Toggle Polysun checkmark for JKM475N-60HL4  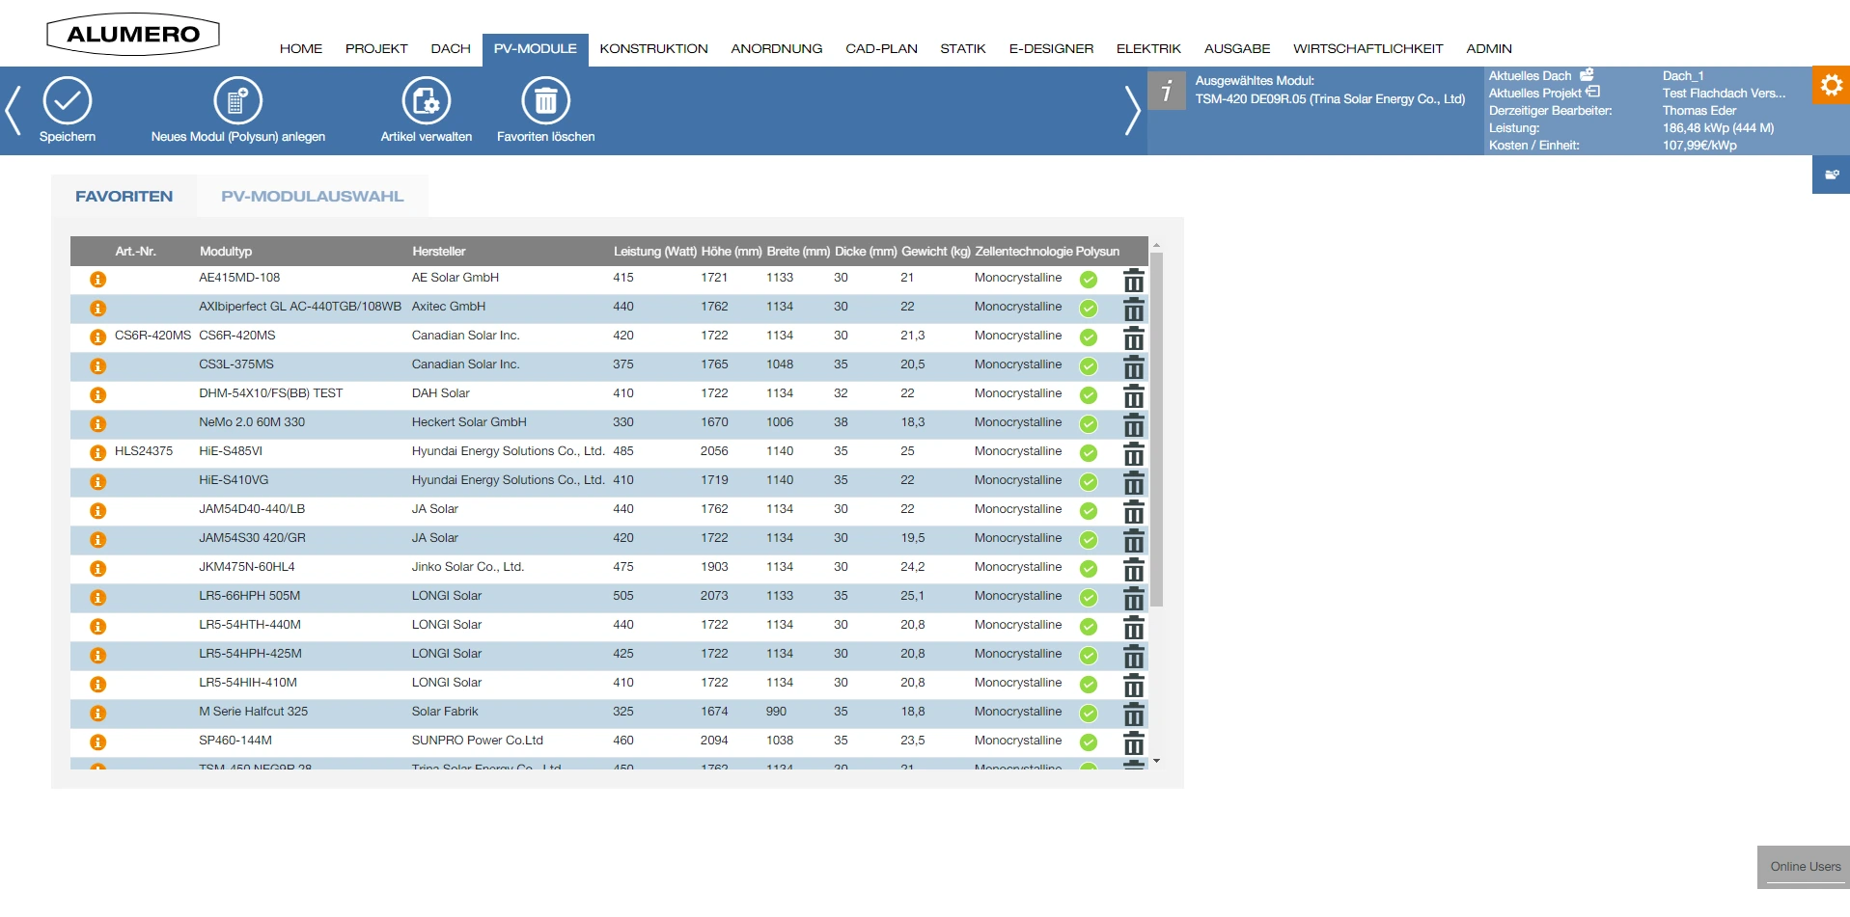tap(1088, 569)
